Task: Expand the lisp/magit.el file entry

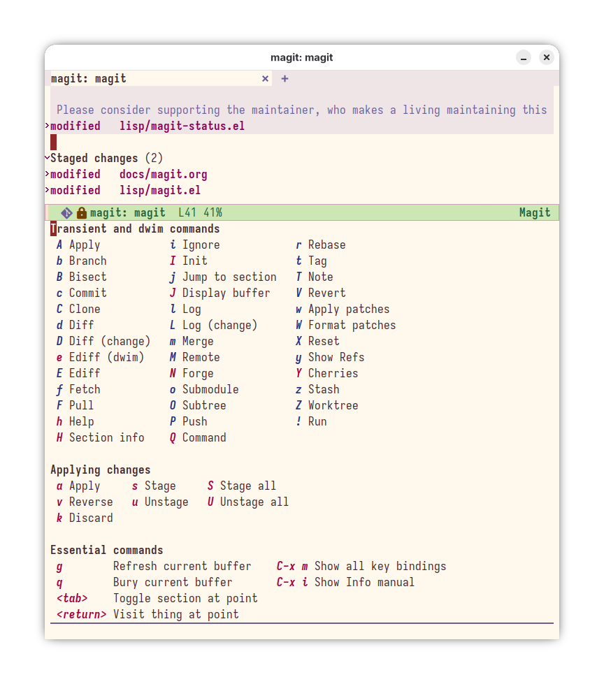Action: pyautogui.click(x=47, y=190)
